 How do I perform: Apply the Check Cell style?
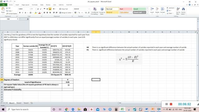click(140, 12)
